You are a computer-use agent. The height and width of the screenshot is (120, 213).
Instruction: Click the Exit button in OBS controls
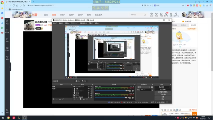[163, 99]
